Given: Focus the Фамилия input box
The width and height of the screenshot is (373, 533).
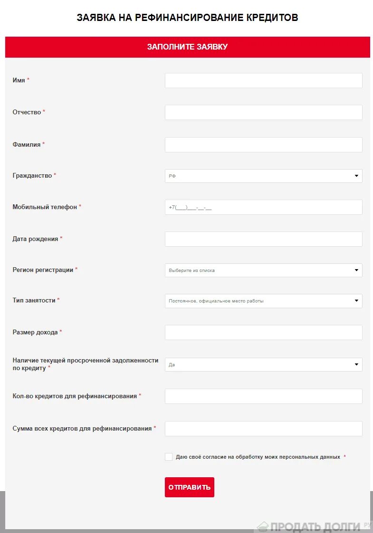Looking at the screenshot, I should point(263,145).
